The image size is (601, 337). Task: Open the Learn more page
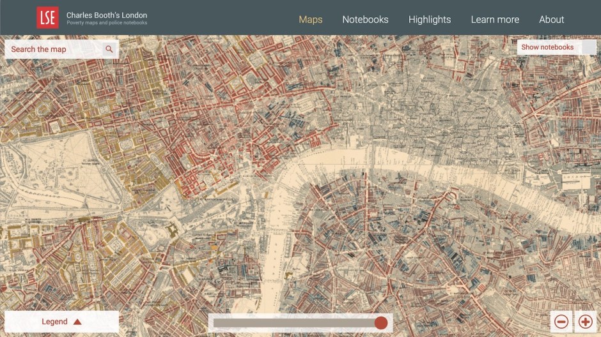tap(495, 20)
